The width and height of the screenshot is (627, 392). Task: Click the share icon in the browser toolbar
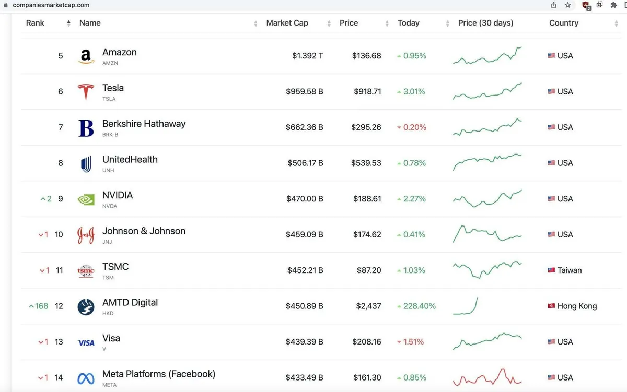pos(553,5)
